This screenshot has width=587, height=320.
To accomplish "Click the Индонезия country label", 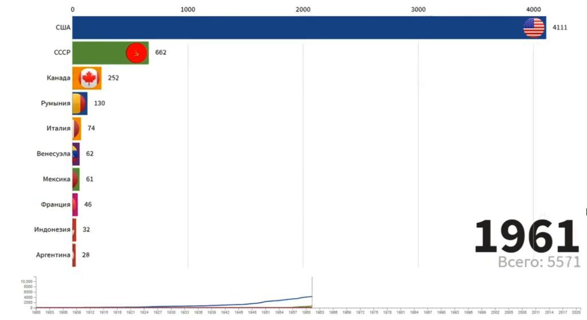I will point(52,230).
